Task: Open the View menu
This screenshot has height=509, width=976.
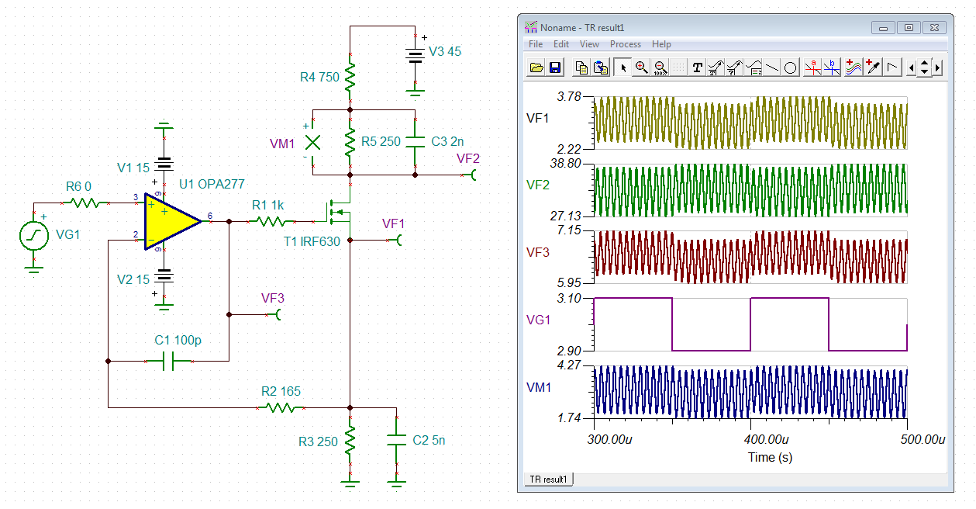Action: (589, 44)
